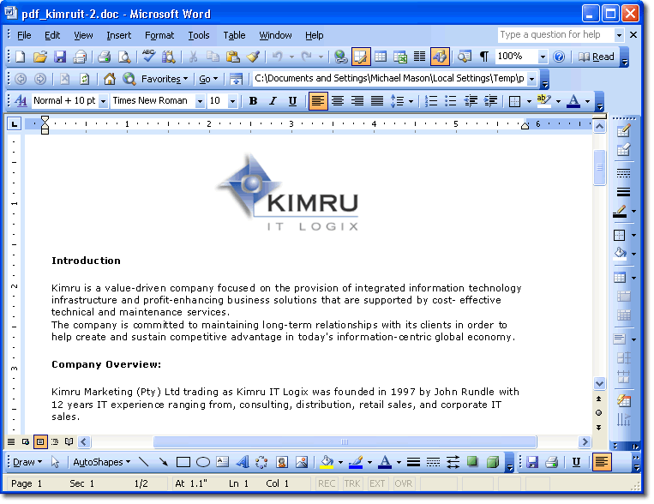Click the Font Color button on Formatting toolbar

pos(573,101)
